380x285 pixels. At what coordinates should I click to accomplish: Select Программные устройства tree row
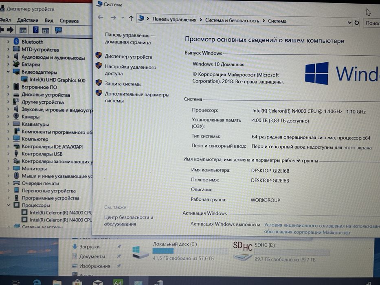tap(51, 198)
